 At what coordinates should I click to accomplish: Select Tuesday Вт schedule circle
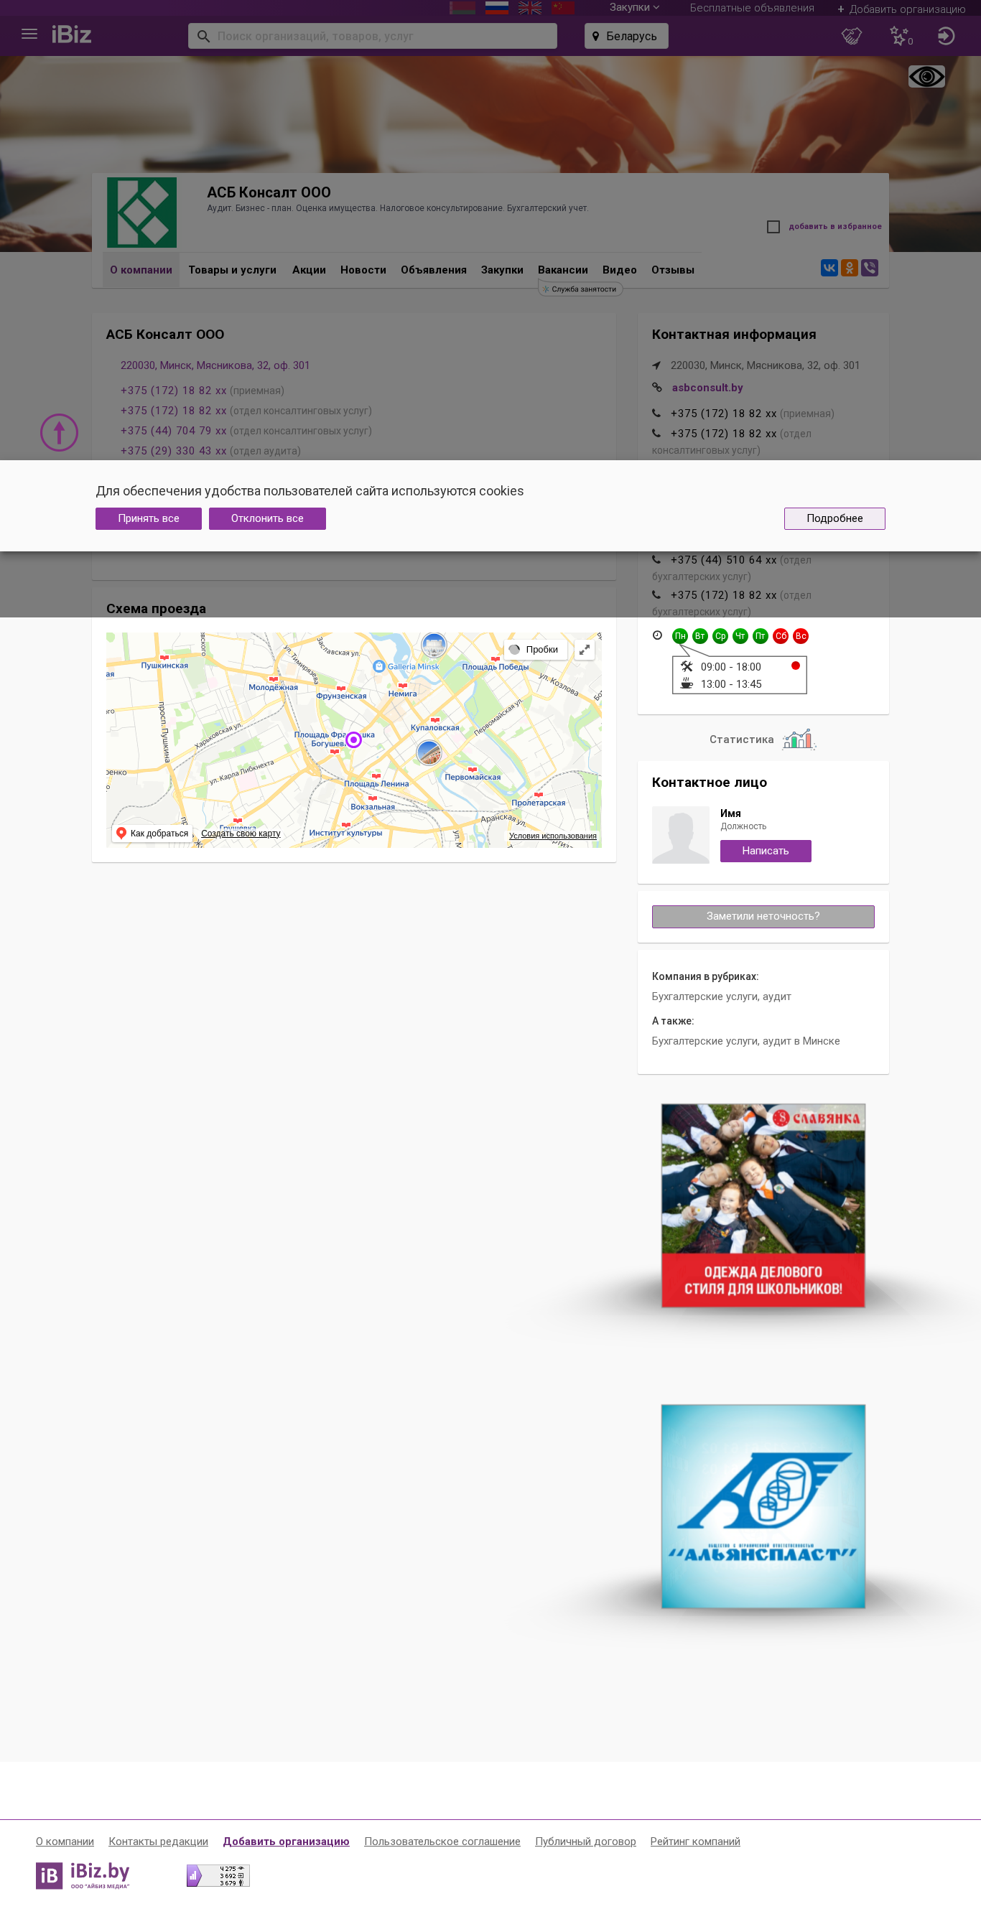(700, 636)
